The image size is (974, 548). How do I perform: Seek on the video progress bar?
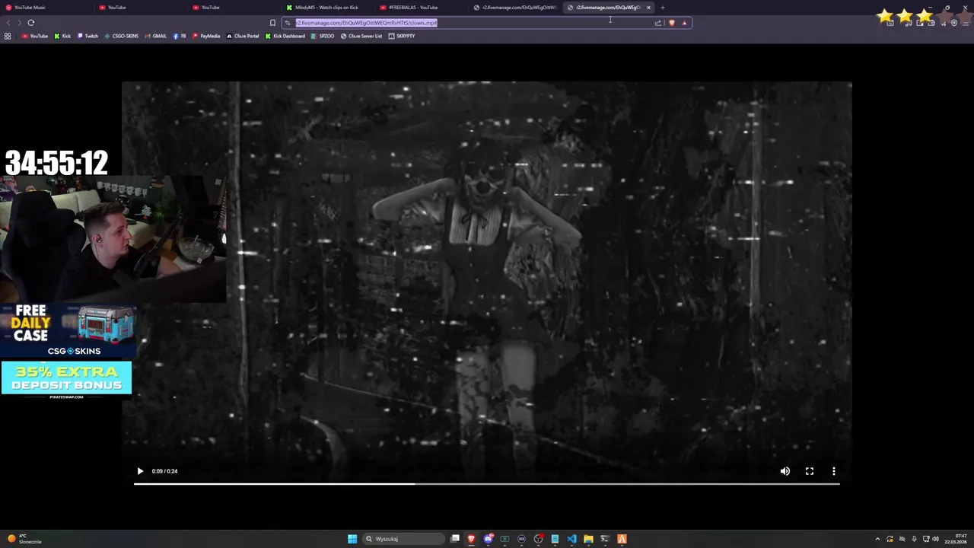coord(487,483)
